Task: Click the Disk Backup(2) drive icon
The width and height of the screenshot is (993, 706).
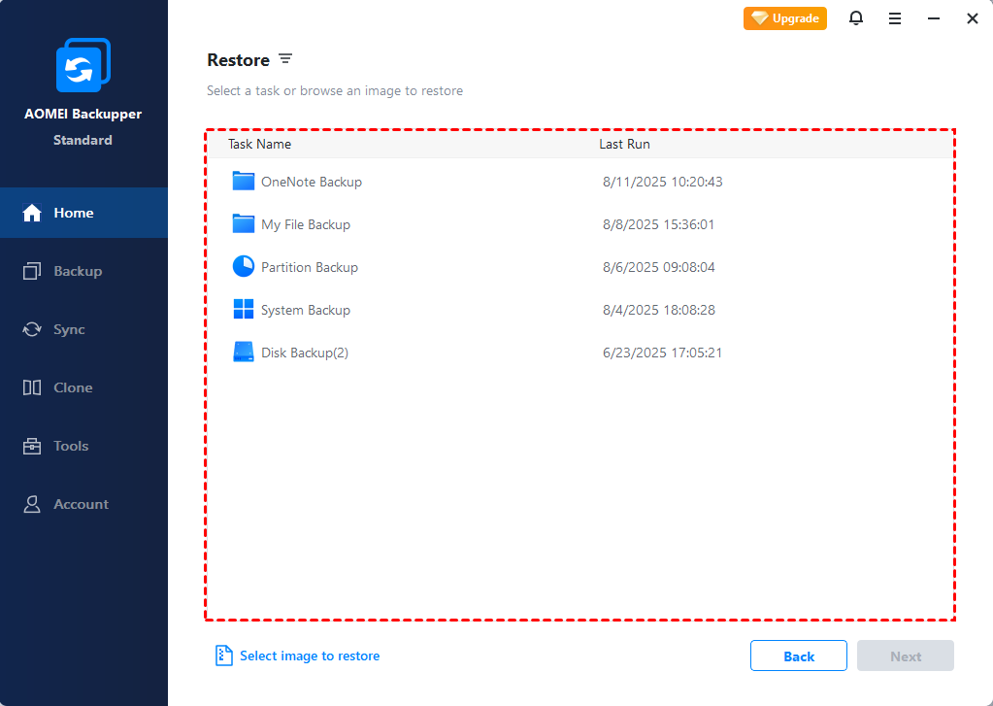Action: coord(244,353)
